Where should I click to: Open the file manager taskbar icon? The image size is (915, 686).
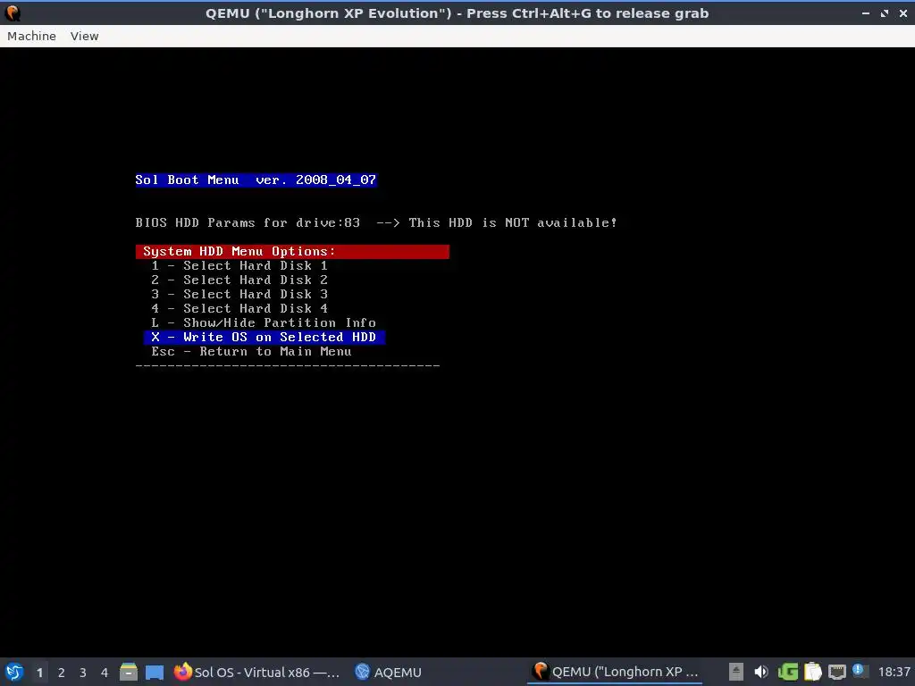129,672
